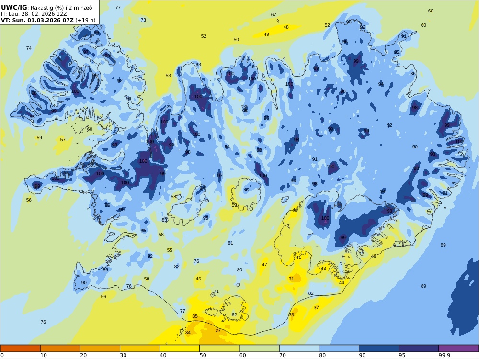
Task: Click the '10' legend scale label
Action: coord(44,355)
